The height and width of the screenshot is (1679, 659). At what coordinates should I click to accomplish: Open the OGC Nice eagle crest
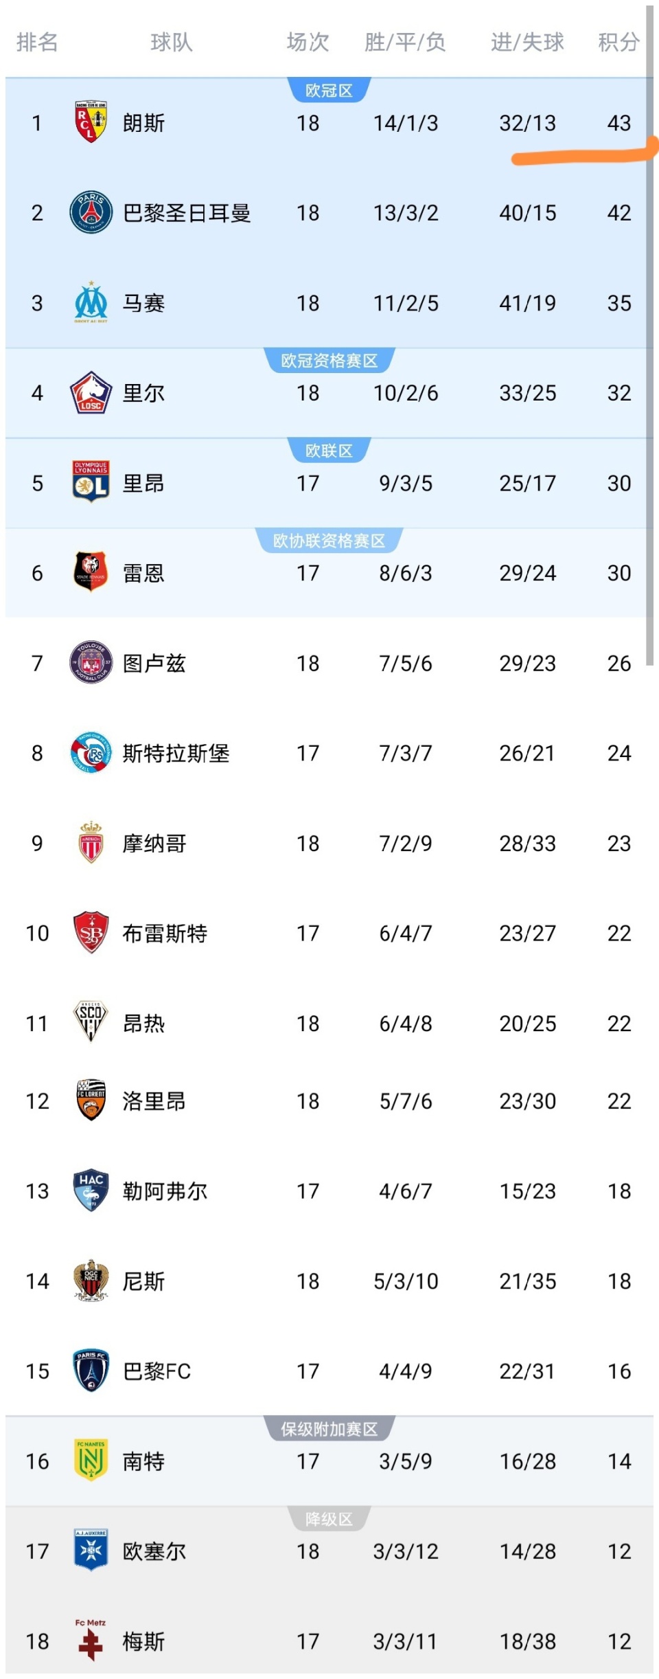[91, 1281]
